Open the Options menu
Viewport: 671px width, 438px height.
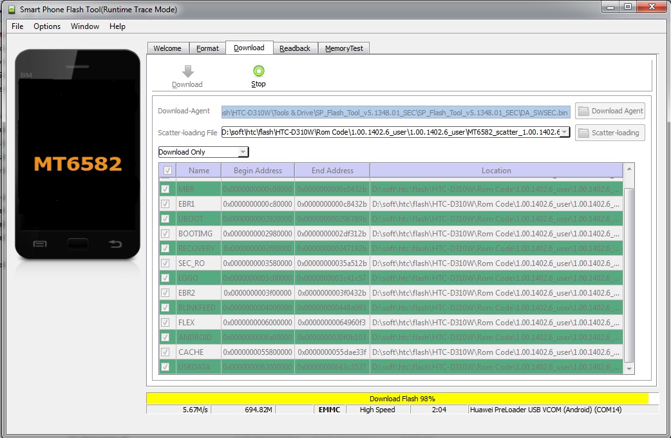coord(47,26)
